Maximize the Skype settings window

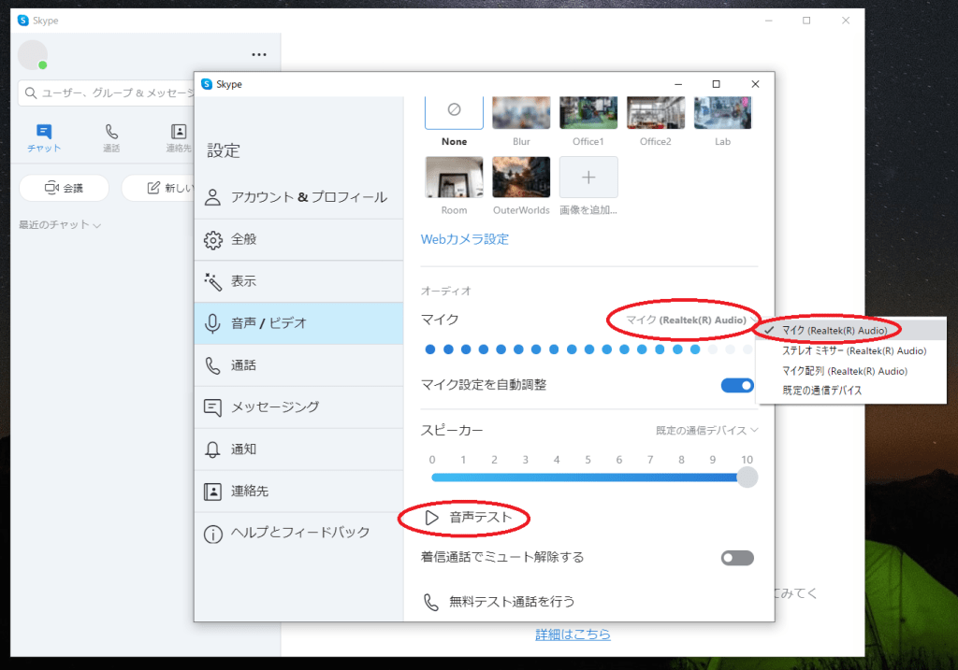click(x=716, y=84)
